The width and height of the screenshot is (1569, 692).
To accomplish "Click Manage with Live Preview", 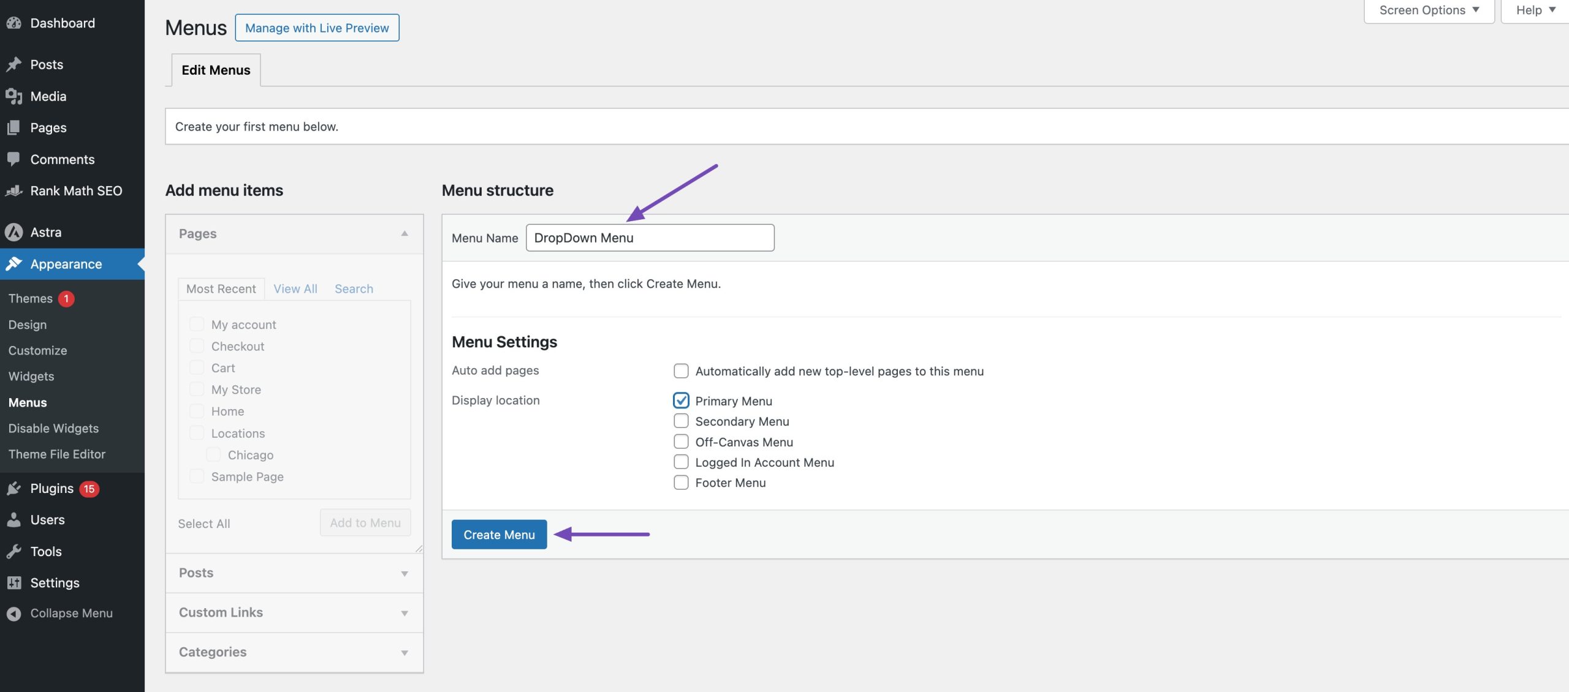I will 317,28.
